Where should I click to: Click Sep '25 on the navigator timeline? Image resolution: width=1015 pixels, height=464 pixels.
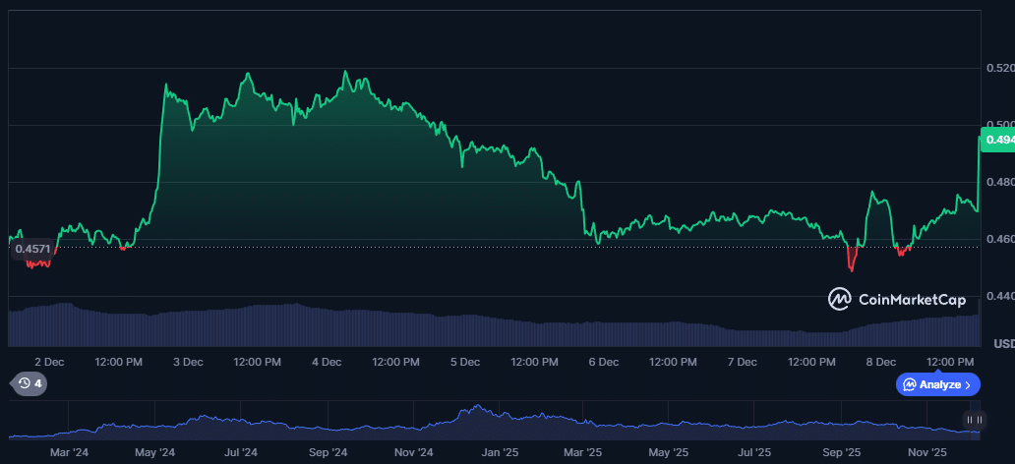pyautogui.click(x=842, y=452)
